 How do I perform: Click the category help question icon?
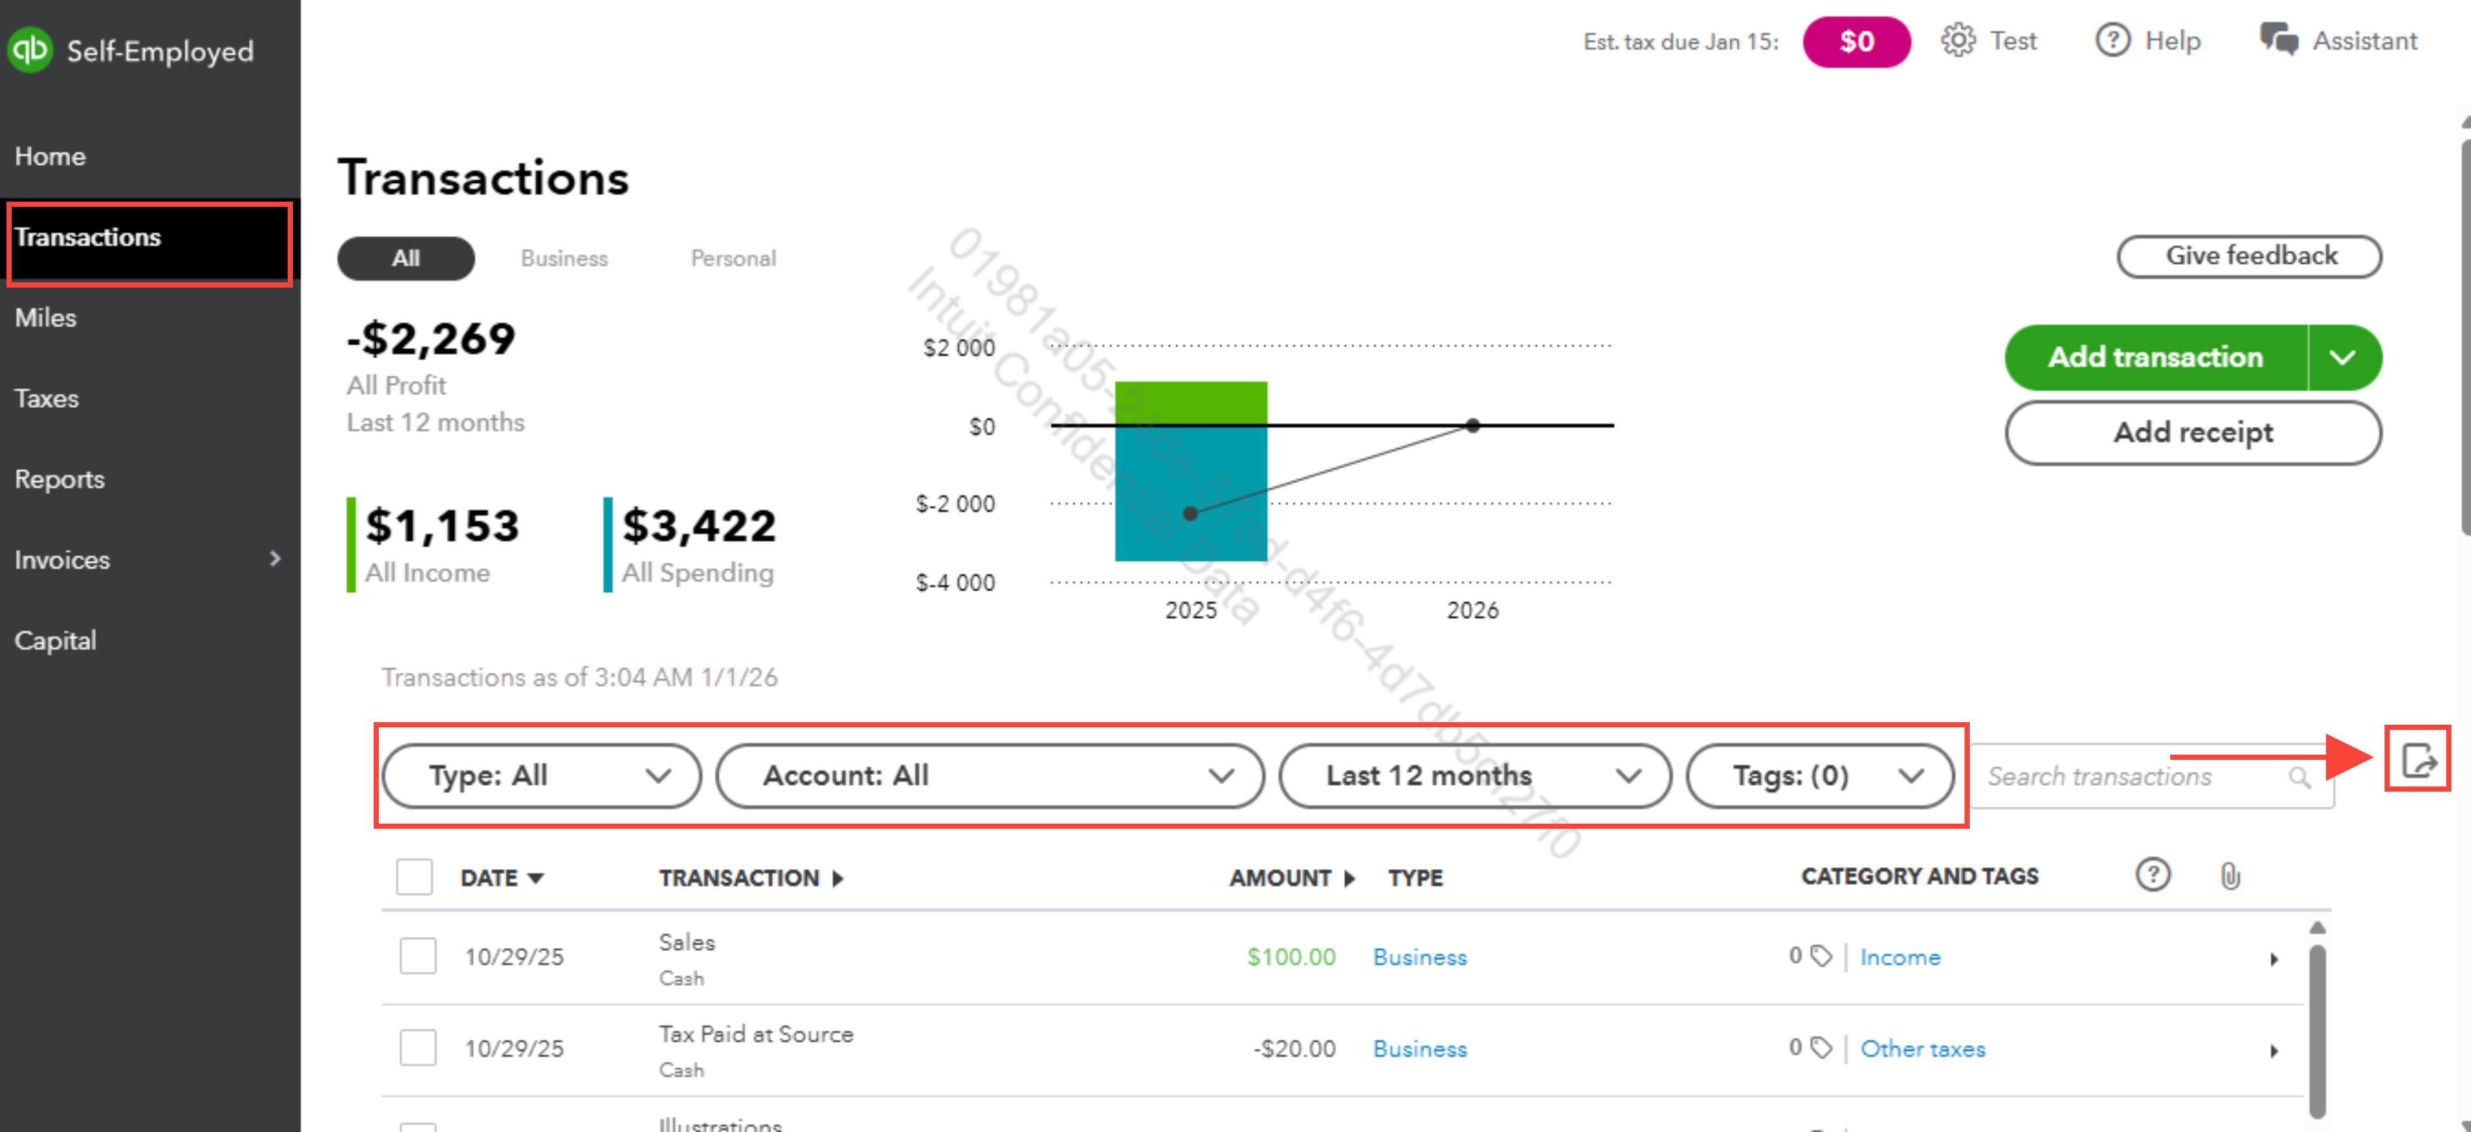pos(2153,875)
